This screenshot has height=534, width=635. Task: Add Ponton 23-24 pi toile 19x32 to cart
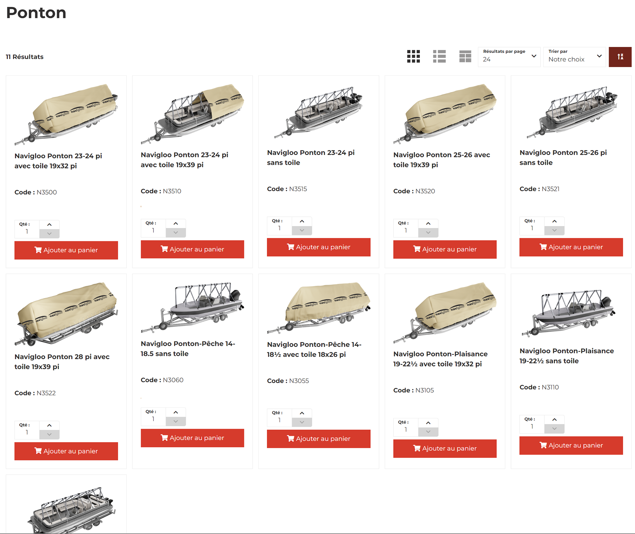click(x=66, y=250)
